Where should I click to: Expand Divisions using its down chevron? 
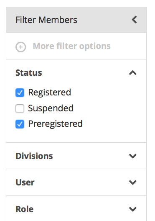pyautogui.click(x=133, y=156)
